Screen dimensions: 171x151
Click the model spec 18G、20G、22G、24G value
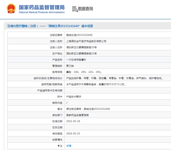pyautogui.click(x=84, y=72)
